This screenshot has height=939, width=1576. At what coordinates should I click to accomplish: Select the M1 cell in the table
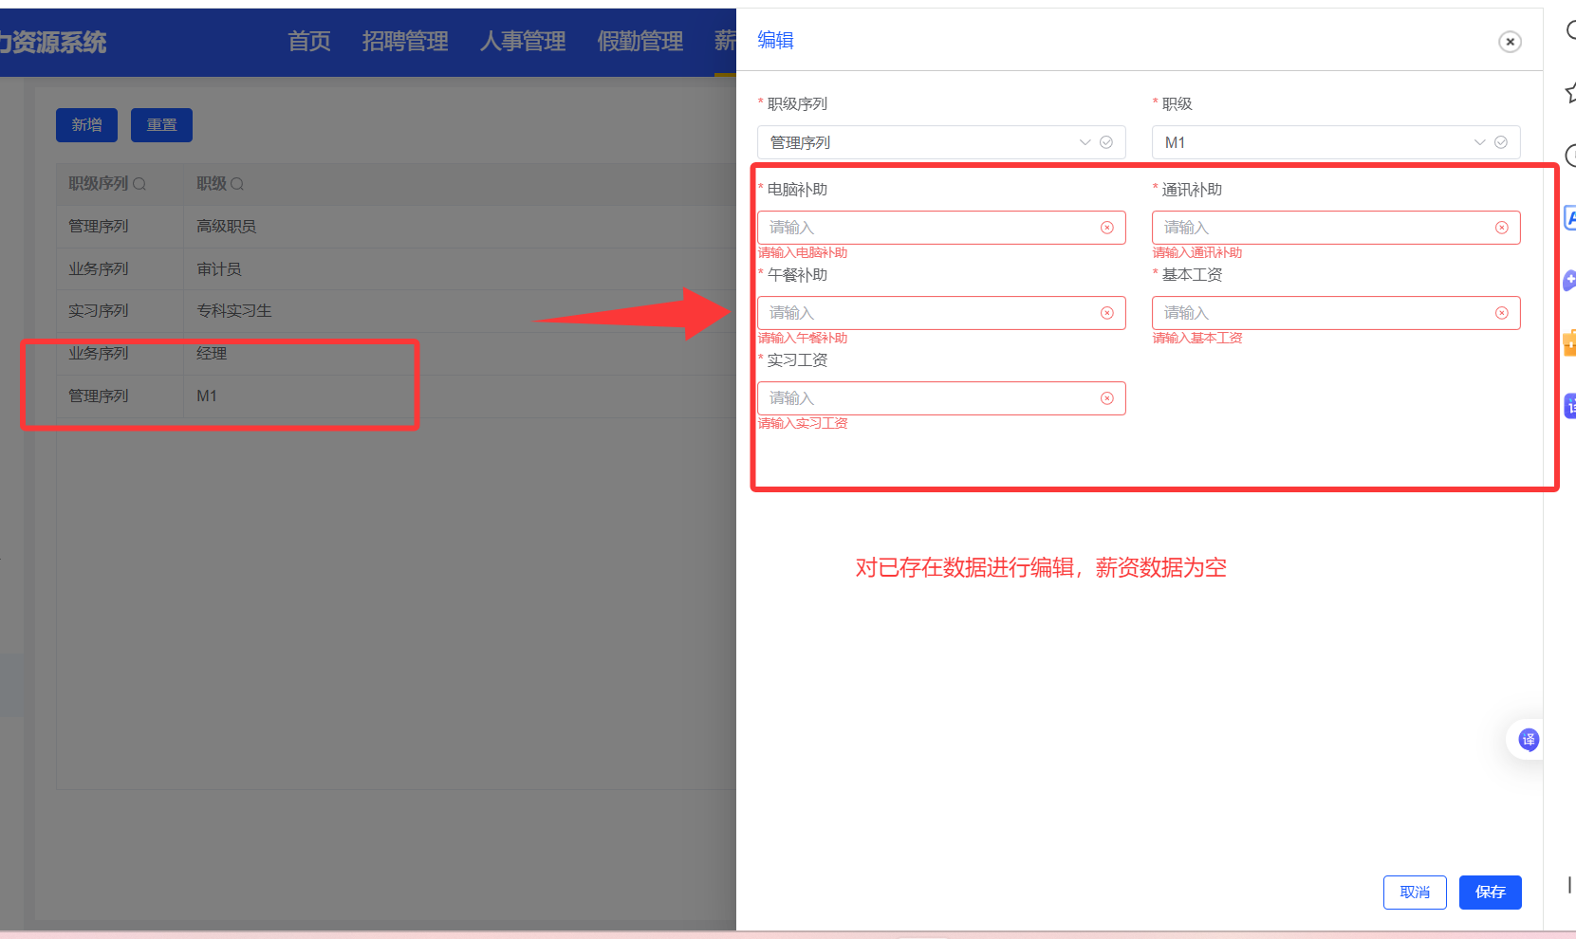(207, 396)
